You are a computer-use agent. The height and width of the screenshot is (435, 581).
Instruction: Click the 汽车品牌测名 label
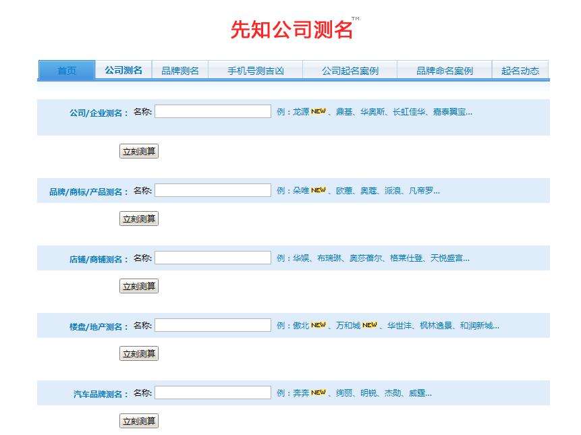pos(101,394)
